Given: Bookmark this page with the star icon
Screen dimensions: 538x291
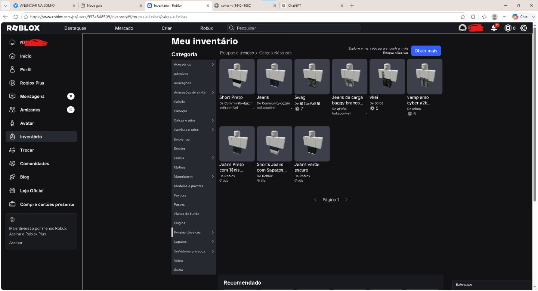Looking at the screenshot, I should [x=463, y=17].
